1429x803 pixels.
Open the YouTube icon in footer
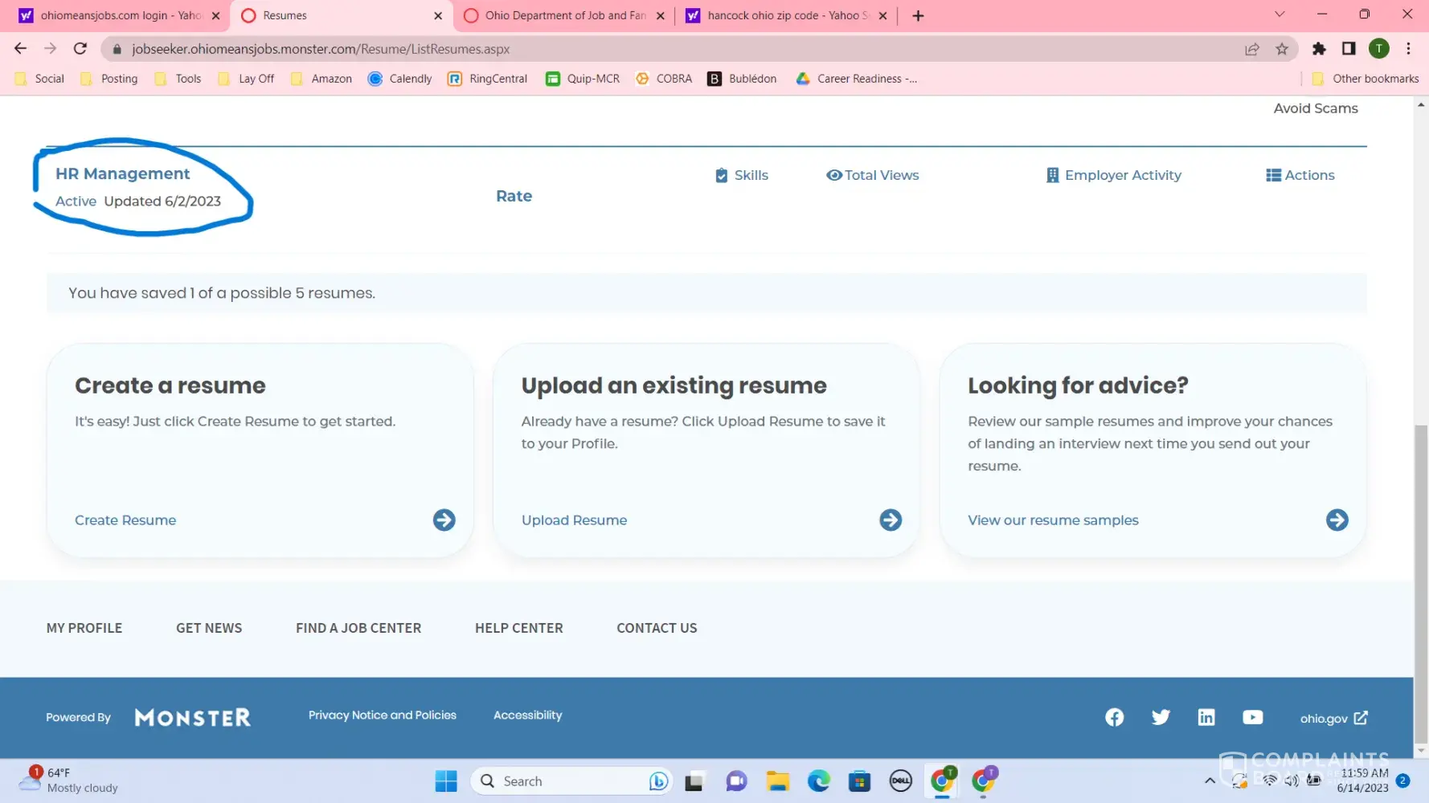coord(1252,717)
